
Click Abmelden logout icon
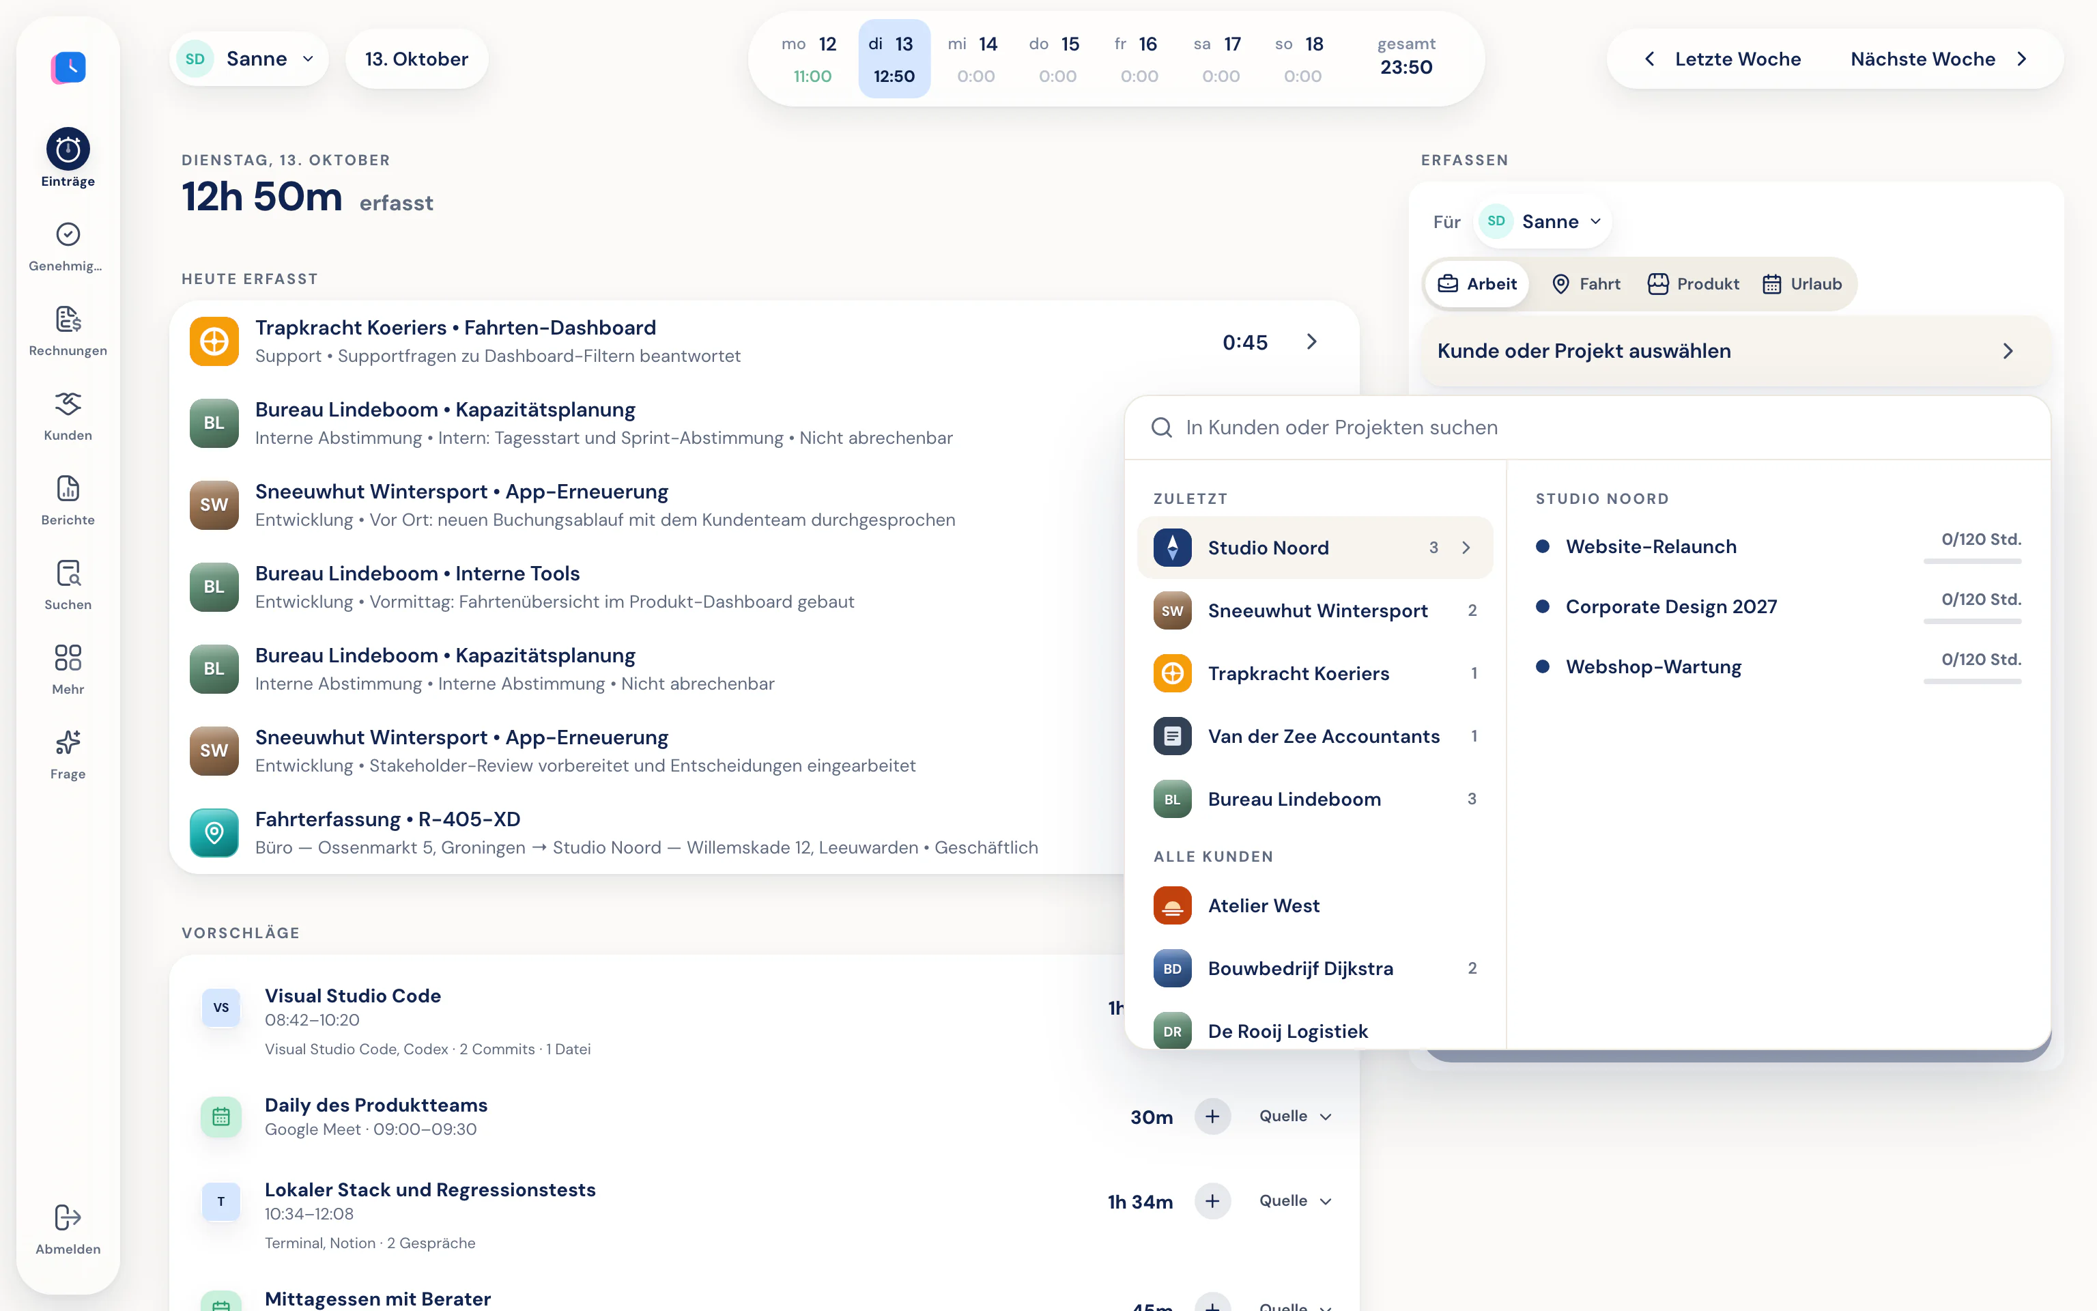(x=68, y=1217)
